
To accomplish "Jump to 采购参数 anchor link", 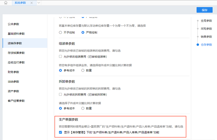I will click(x=206, y=29).
